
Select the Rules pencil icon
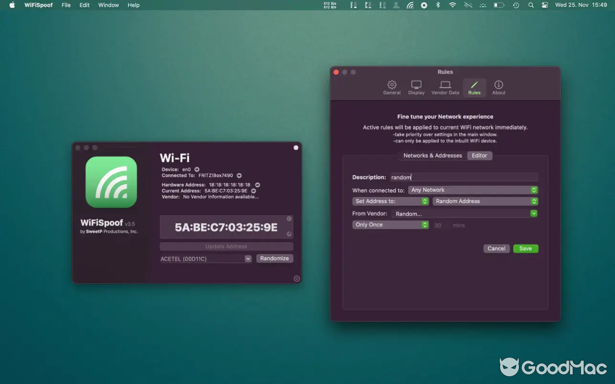click(474, 87)
